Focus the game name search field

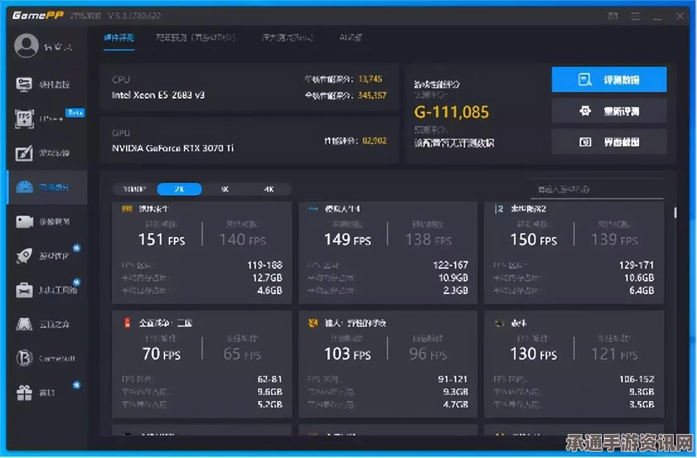coord(597,190)
